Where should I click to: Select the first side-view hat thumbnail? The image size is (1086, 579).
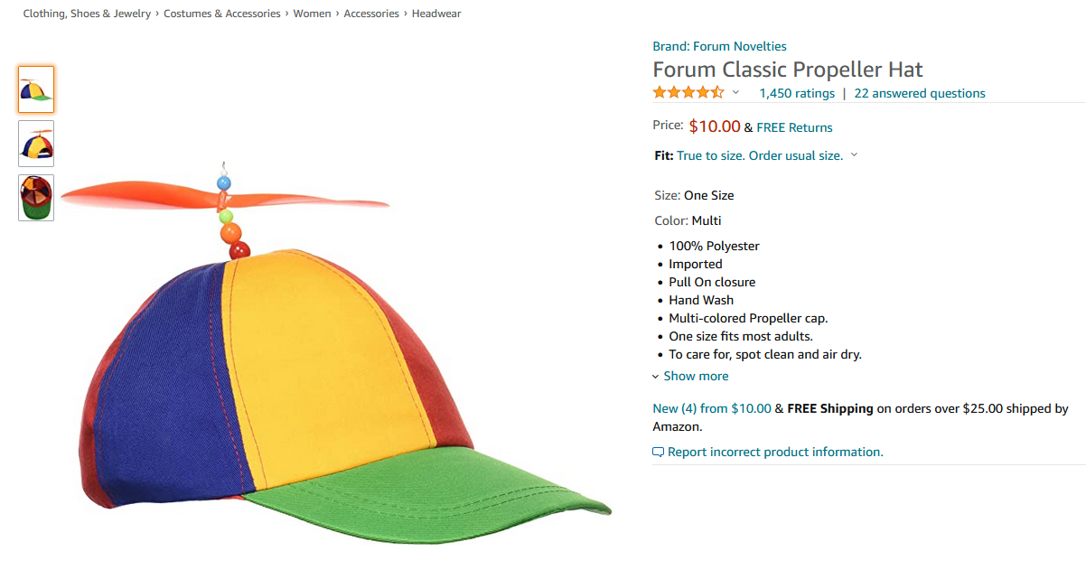coord(36,89)
